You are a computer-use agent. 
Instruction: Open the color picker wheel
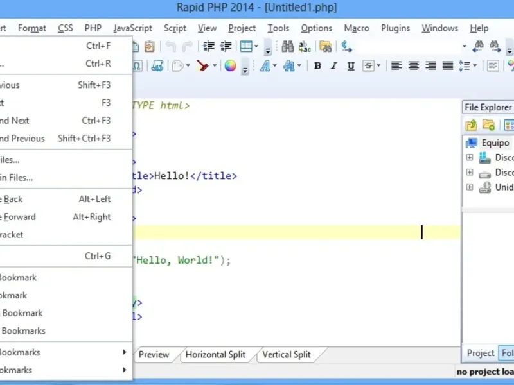pyautogui.click(x=230, y=66)
